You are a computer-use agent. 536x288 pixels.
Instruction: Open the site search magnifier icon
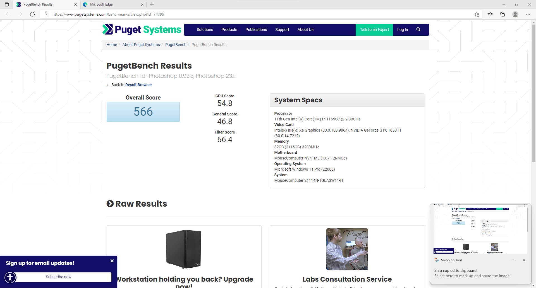418,29
